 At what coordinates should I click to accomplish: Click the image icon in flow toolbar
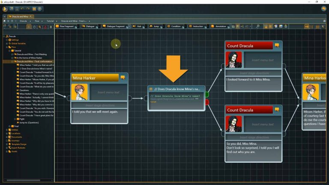click(x=281, y=26)
